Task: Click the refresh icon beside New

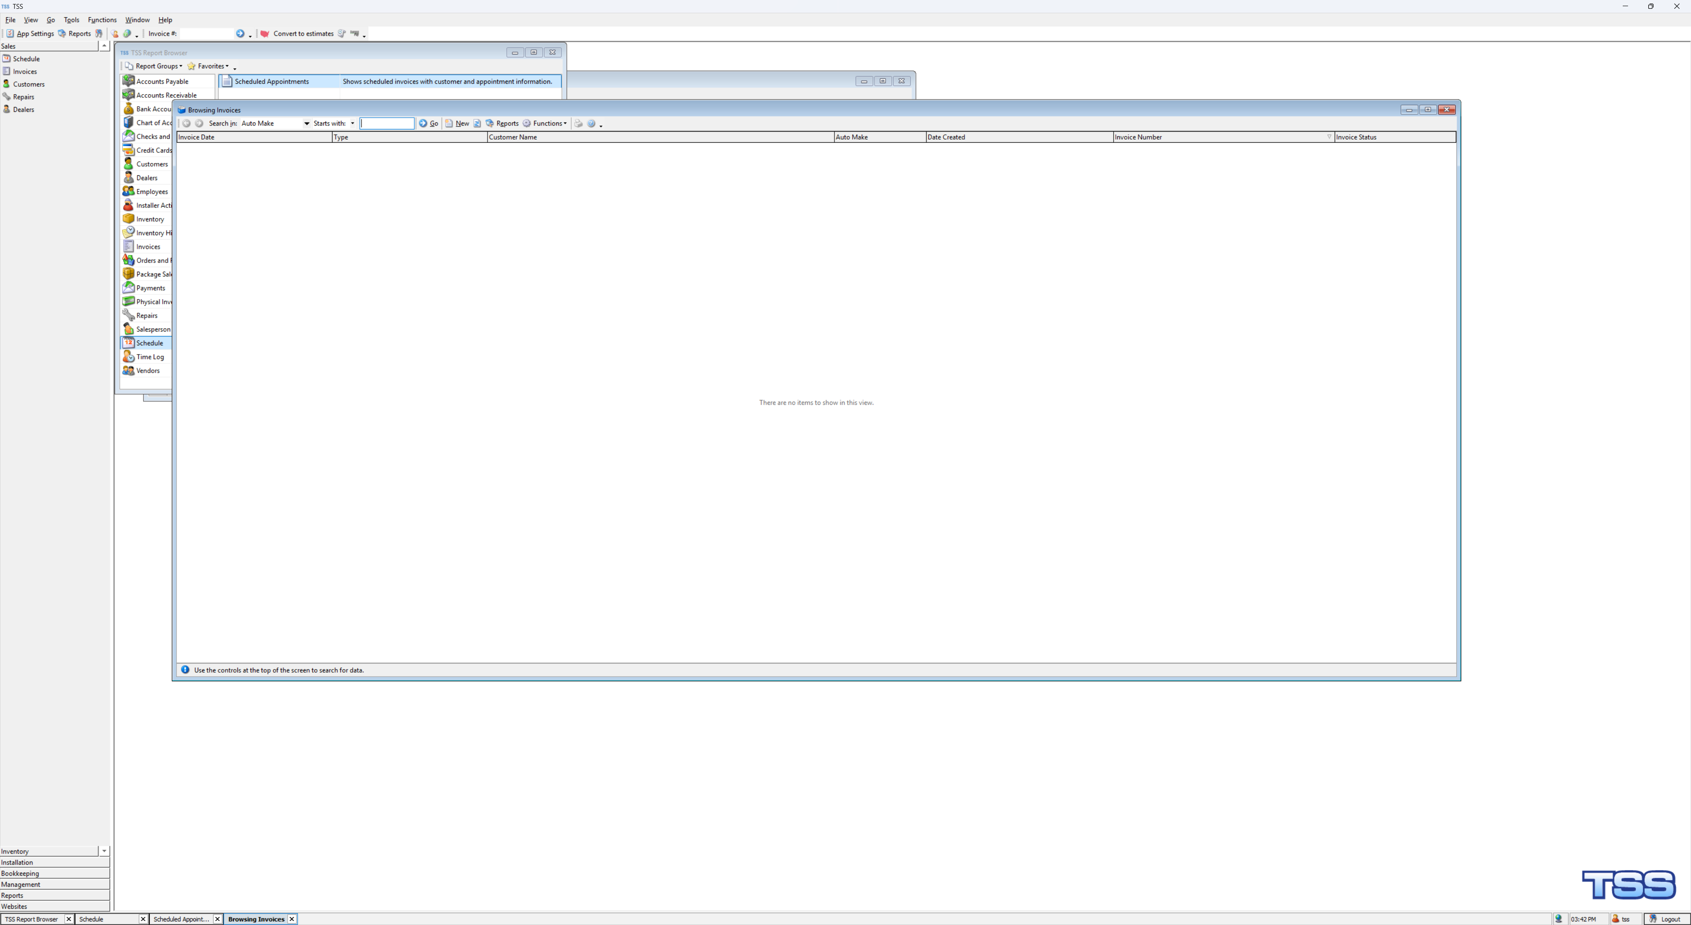Action: 477,123
